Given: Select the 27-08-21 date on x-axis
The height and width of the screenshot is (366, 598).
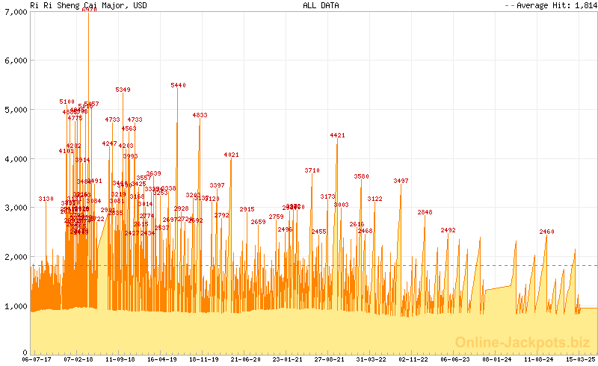Looking at the screenshot, I should [328, 359].
